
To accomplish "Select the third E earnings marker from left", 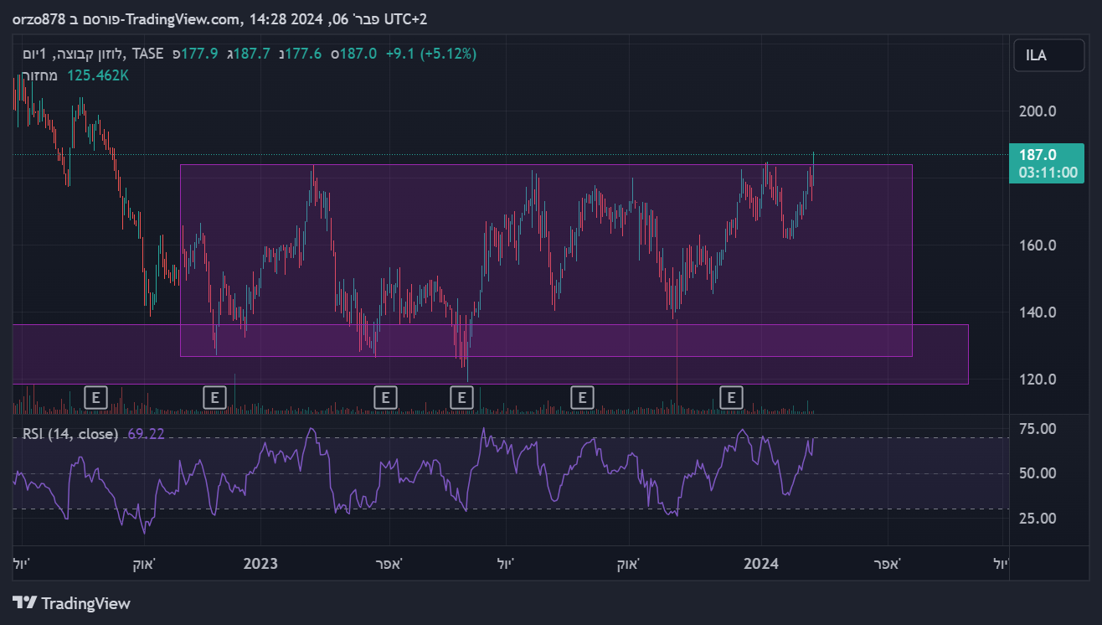I will tap(384, 396).
